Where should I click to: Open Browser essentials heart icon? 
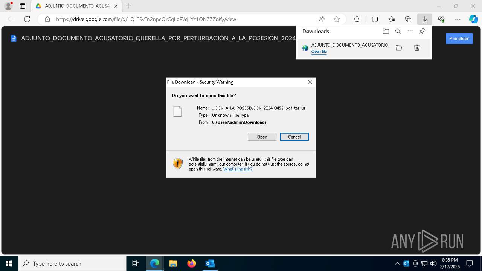(x=441, y=19)
